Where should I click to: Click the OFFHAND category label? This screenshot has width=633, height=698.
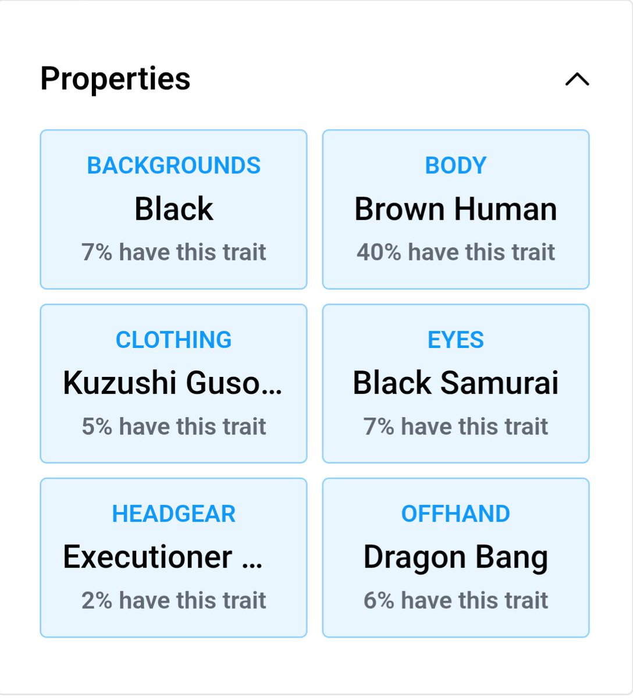point(456,514)
